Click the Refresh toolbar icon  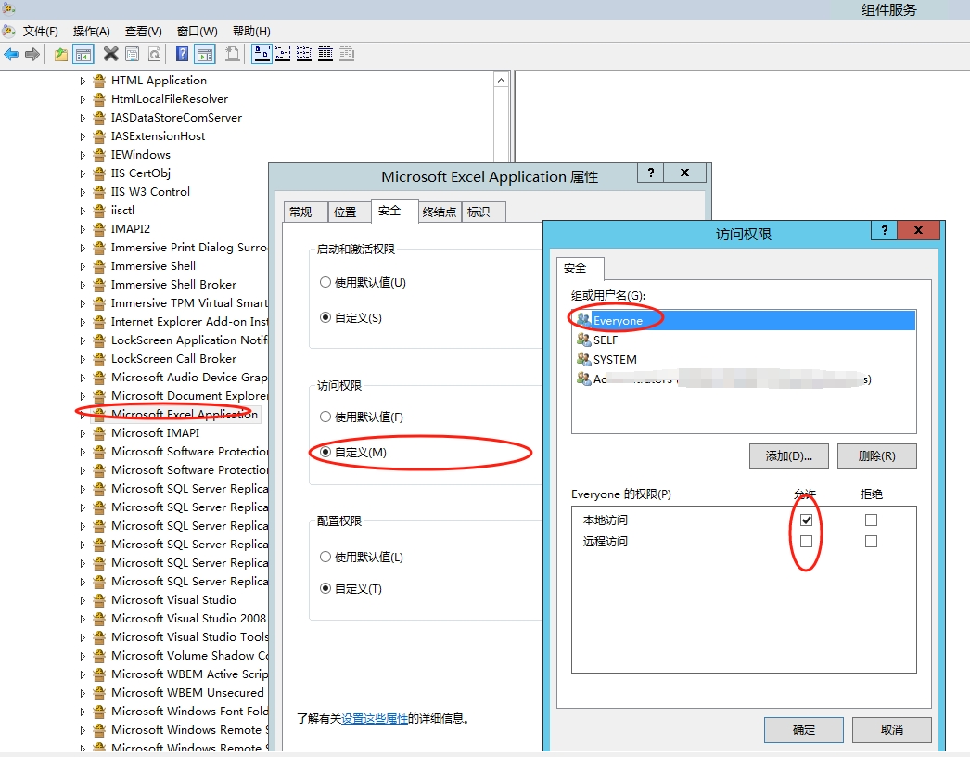pyautogui.click(x=155, y=55)
